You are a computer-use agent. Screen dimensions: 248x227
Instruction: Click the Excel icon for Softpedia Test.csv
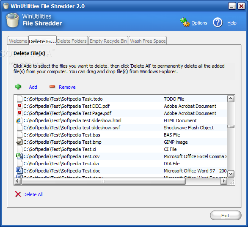click(x=19, y=156)
